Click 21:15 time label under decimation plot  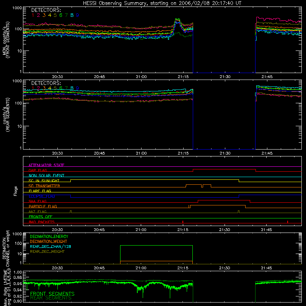coord(183,268)
